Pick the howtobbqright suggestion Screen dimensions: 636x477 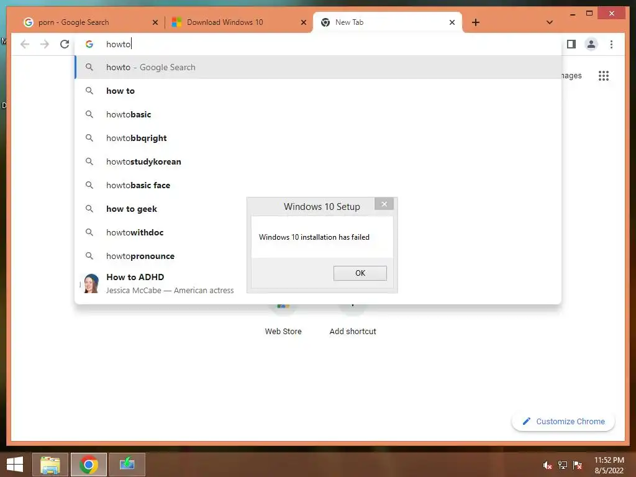319,138
